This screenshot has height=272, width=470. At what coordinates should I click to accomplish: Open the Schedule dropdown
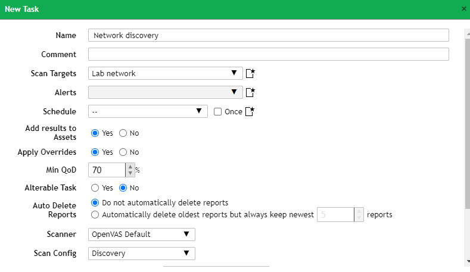coord(148,111)
